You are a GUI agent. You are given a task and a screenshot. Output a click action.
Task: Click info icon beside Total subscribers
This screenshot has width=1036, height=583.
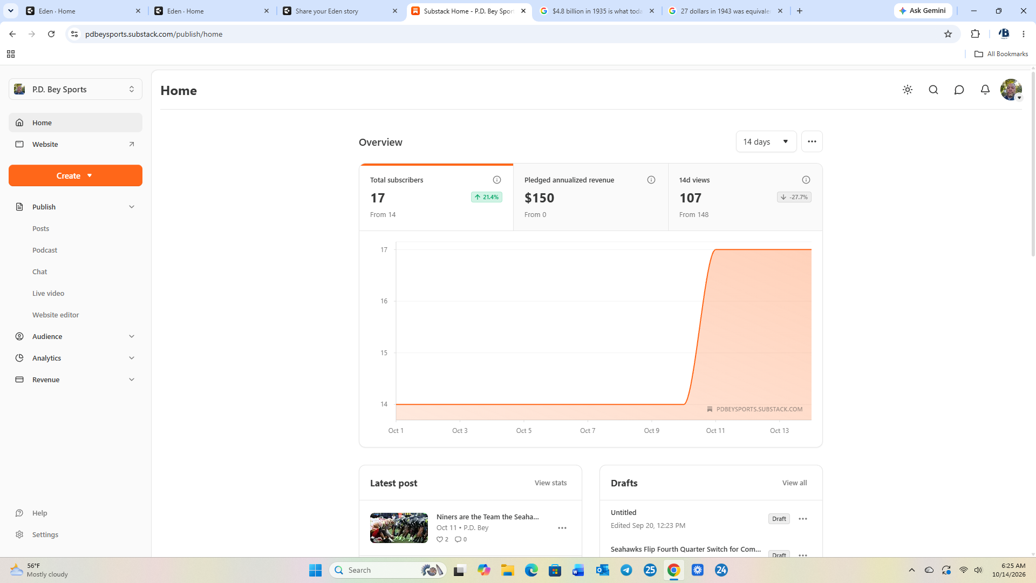[497, 180]
